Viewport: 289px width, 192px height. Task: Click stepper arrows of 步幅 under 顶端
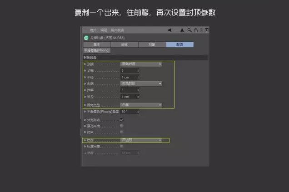(138, 70)
